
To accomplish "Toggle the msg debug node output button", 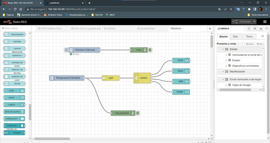I will [x=150, y=50].
